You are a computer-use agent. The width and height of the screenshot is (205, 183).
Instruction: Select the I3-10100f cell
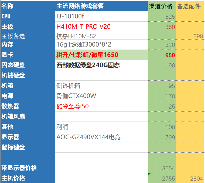101,17
